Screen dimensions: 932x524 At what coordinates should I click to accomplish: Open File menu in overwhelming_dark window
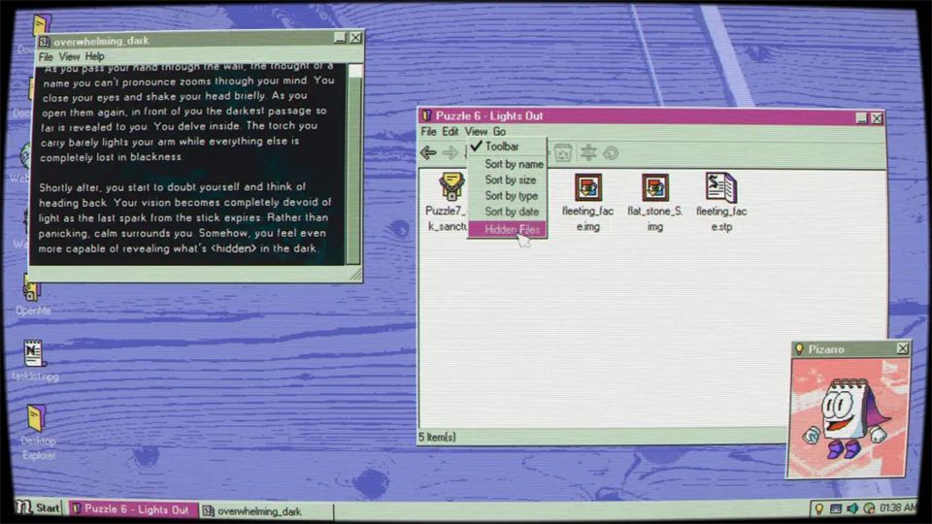[x=46, y=57]
